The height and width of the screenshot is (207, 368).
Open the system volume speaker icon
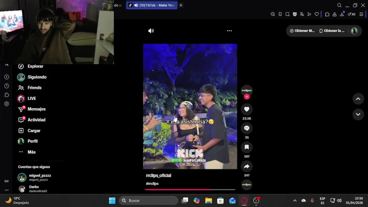click(x=339, y=201)
